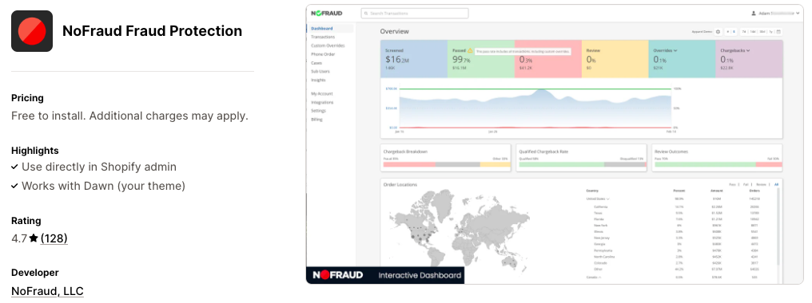Image resolution: width=812 pixels, height=303 pixels.
Task: Click the warning triangle beside Passed
Action: (470, 51)
